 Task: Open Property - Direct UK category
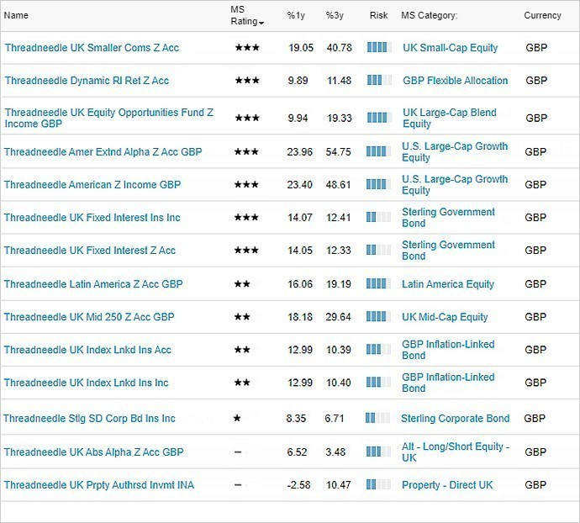tap(447, 485)
